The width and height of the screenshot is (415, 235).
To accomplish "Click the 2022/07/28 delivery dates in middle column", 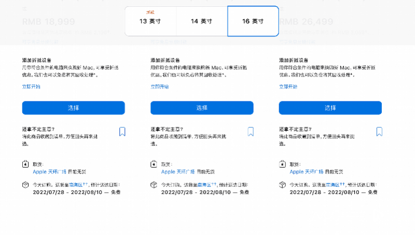I will pos(196,193).
